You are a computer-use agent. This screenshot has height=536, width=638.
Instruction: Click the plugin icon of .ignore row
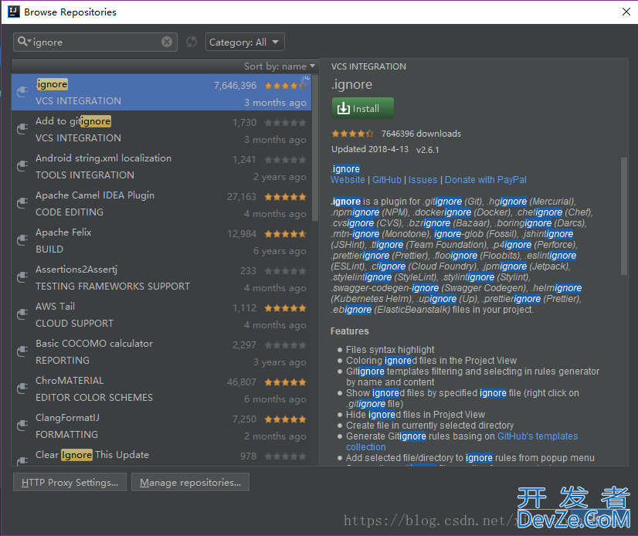coord(22,92)
